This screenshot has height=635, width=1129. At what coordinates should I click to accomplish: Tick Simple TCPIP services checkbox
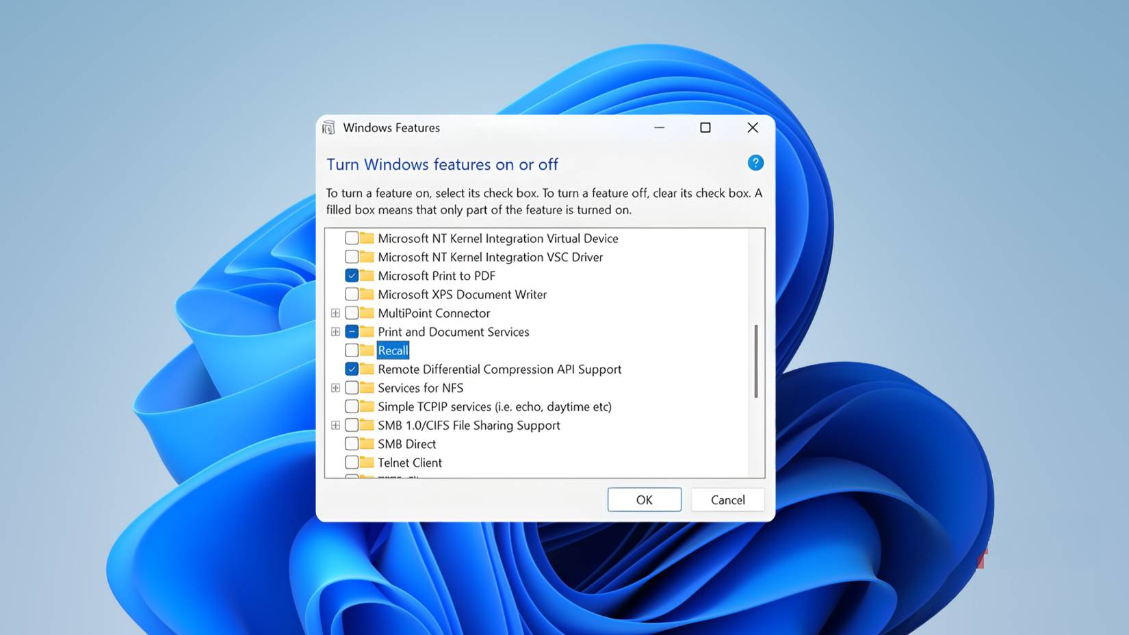[352, 406]
